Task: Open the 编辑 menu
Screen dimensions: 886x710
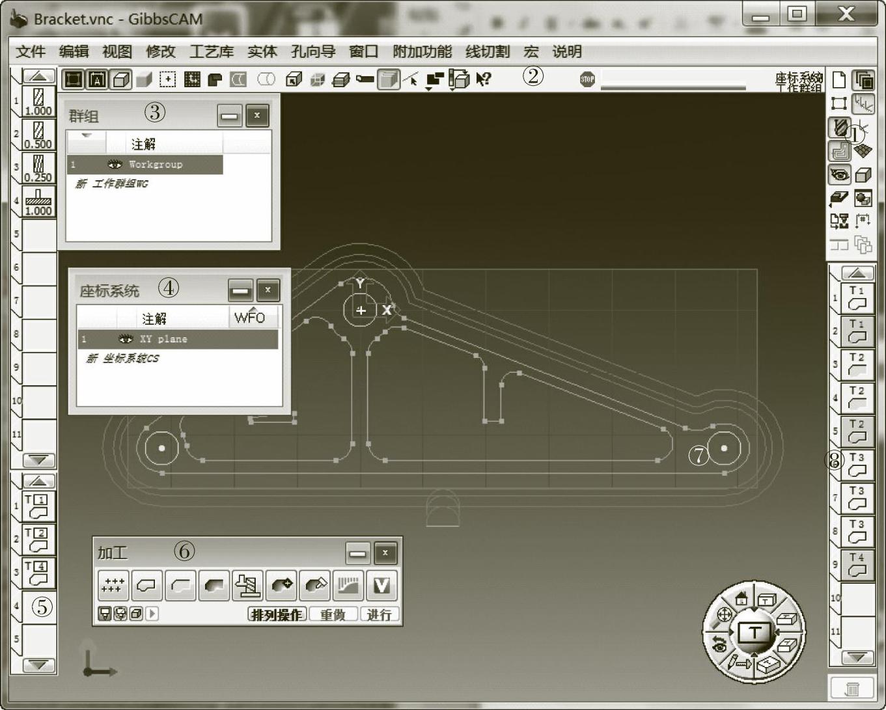Action: tap(74, 52)
